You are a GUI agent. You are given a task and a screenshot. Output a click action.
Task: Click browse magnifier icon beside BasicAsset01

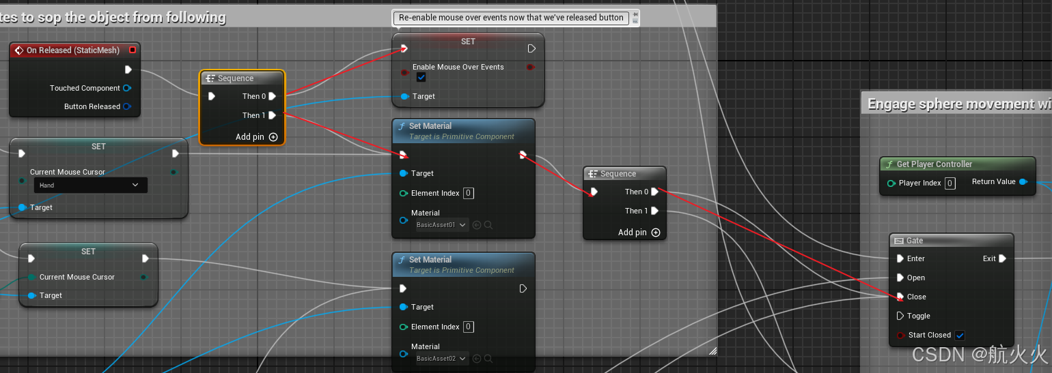coord(488,225)
